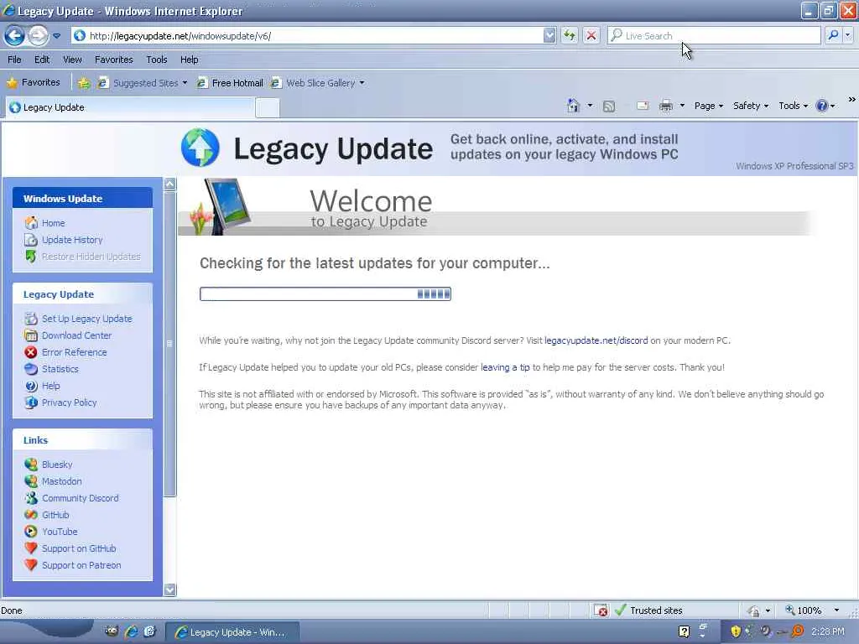Open a new blank tab
This screenshot has height=644, width=859.
click(x=268, y=108)
